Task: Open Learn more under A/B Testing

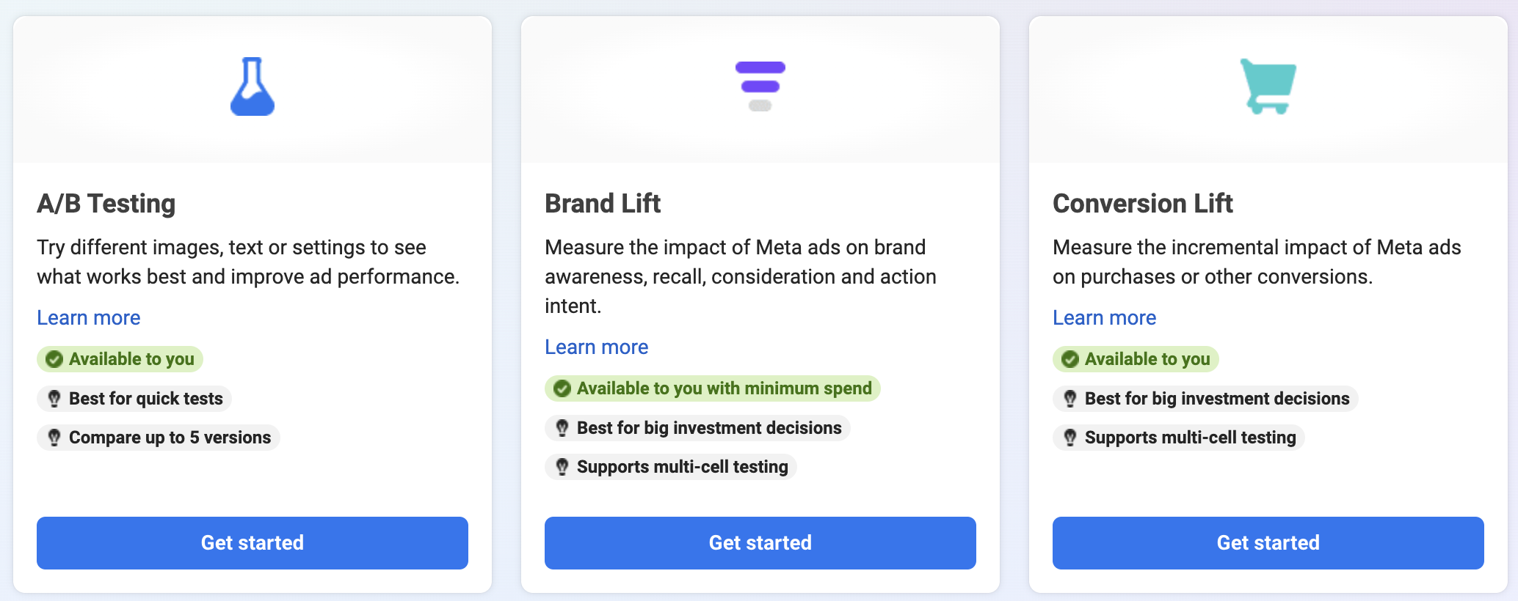Action: pos(88,317)
